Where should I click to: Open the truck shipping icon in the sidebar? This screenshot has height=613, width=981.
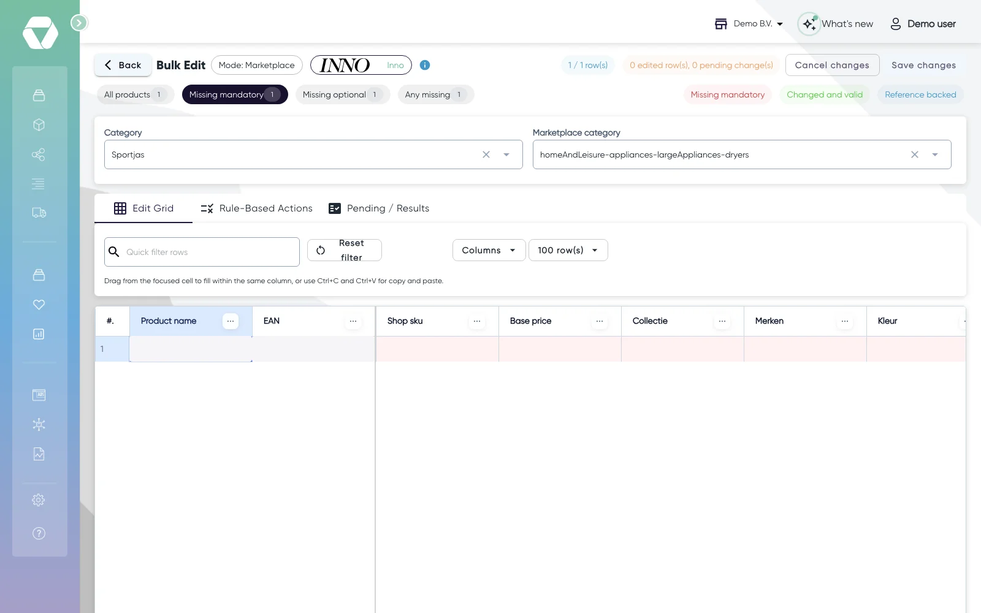tap(39, 213)
